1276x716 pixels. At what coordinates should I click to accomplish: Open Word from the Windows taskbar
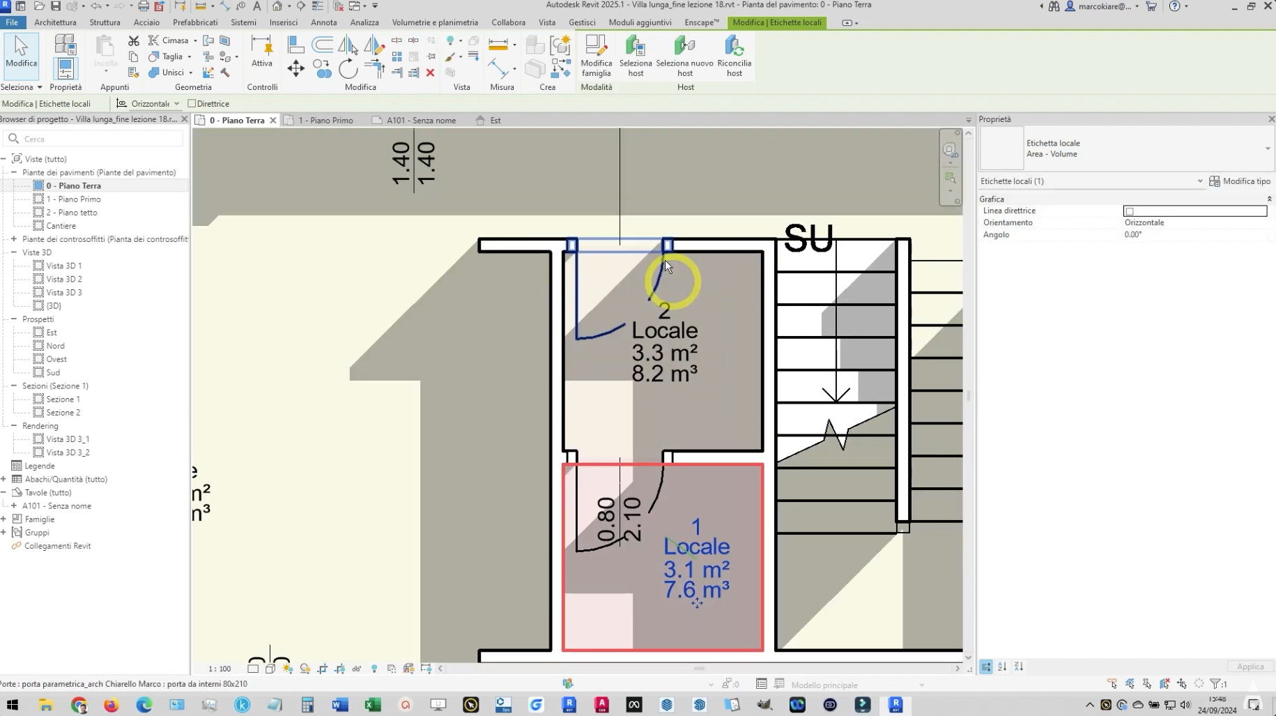click(340, 705)
